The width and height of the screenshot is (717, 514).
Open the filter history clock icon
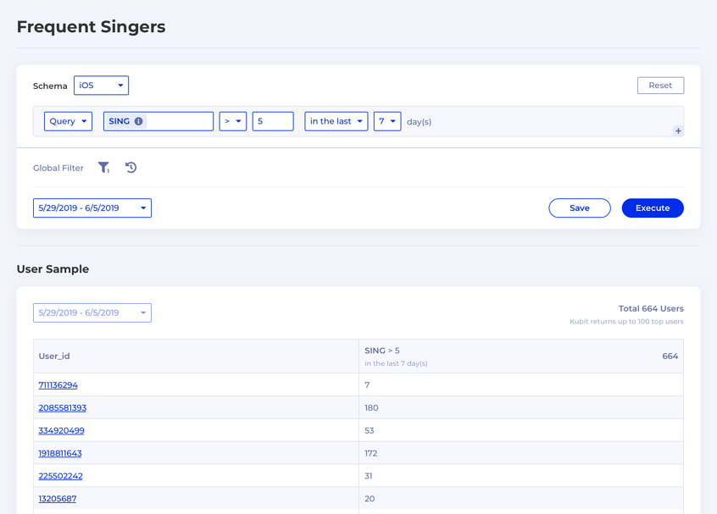coord(131,168)
